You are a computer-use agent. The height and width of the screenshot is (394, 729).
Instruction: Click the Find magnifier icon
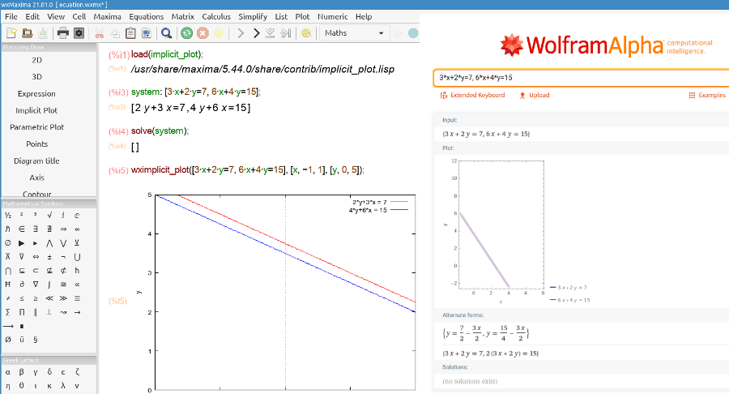tap(166, 33)
